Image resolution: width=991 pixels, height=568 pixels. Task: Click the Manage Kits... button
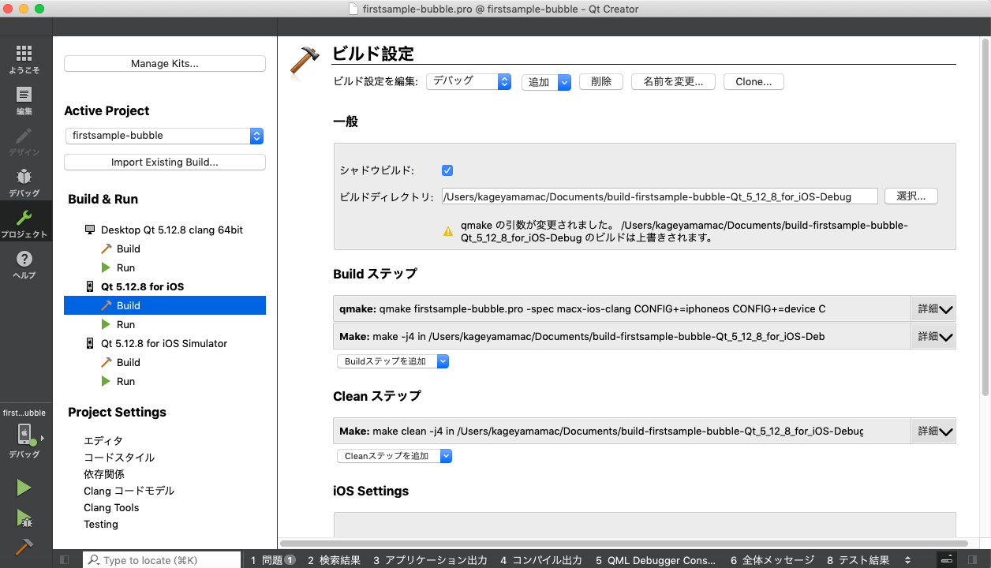[x=165, y=64]
